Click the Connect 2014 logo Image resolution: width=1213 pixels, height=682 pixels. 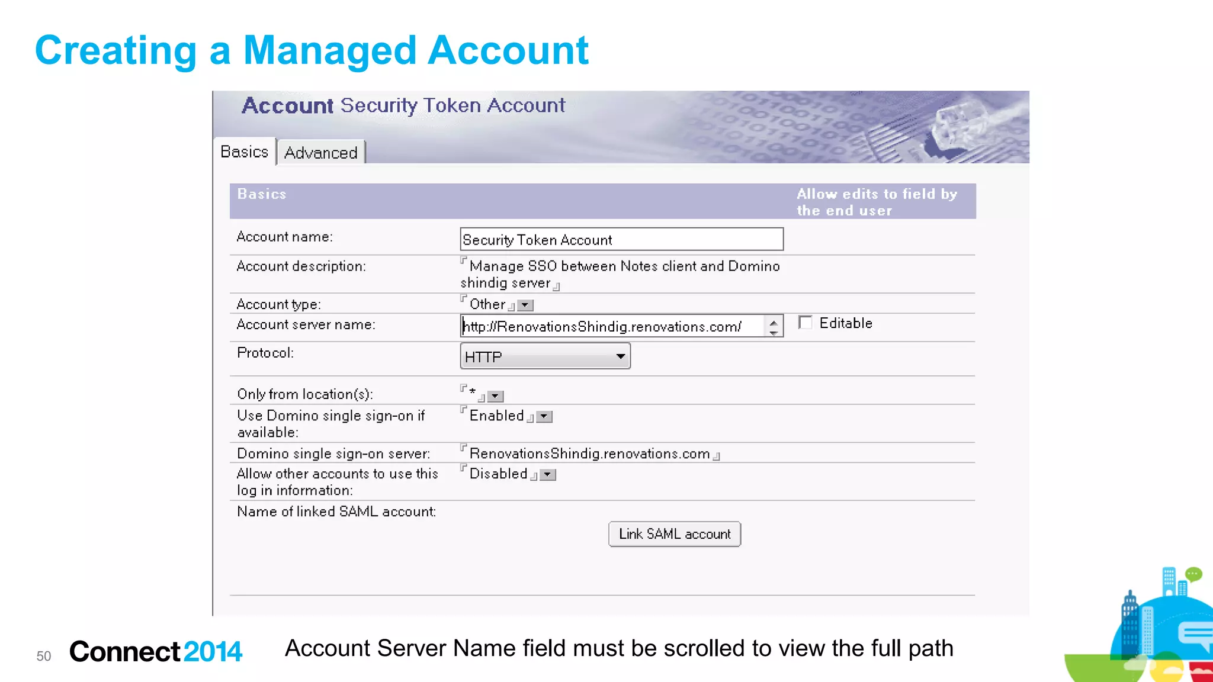click(156, 652)
